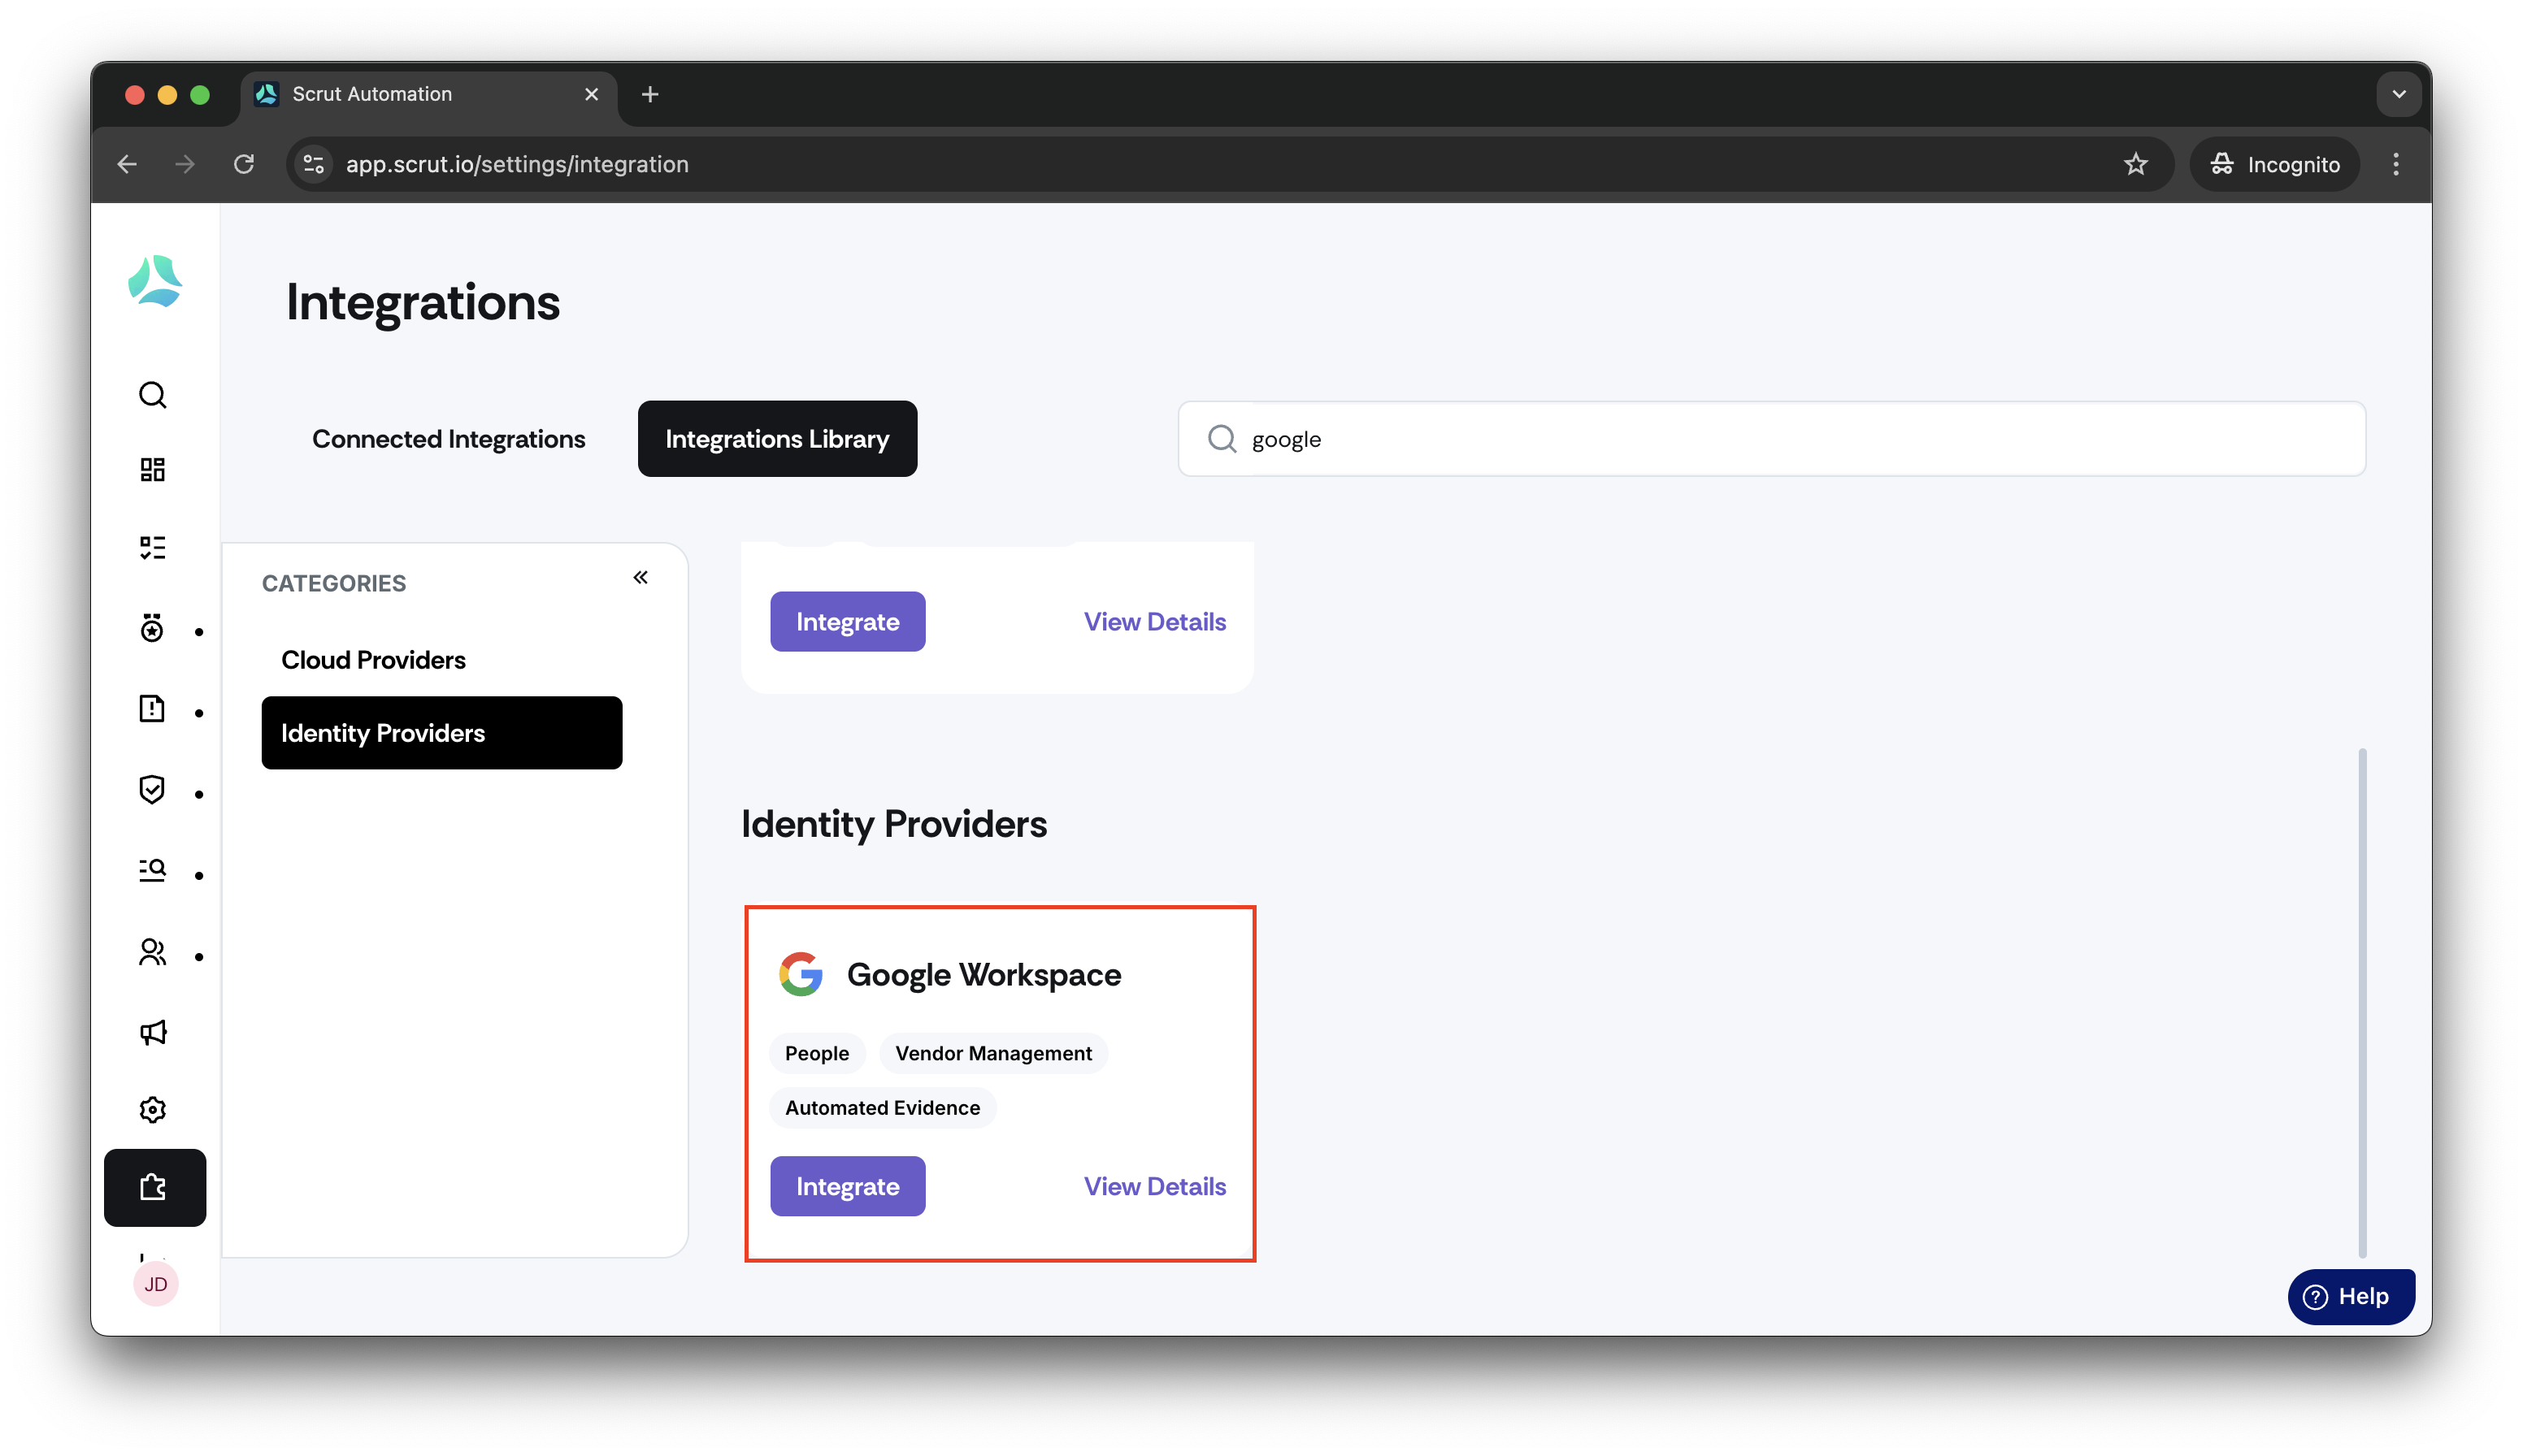Open View Details for Google Workspace
Viewport: 2523px width, 1456px height.
(1154, 1186)
